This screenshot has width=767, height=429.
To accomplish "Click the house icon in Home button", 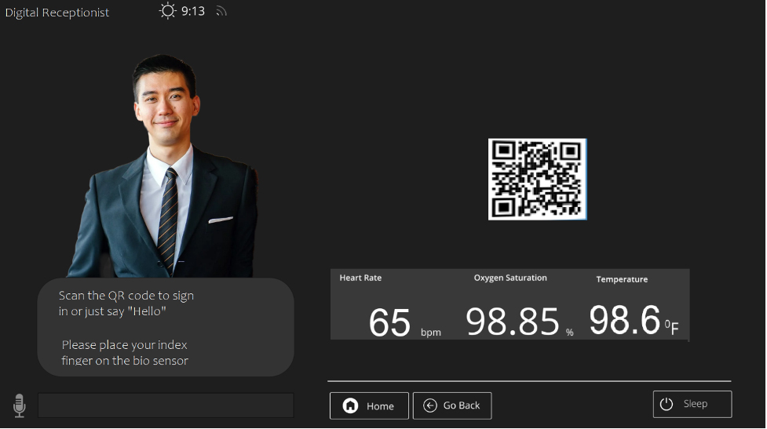I will coord(350,405).
